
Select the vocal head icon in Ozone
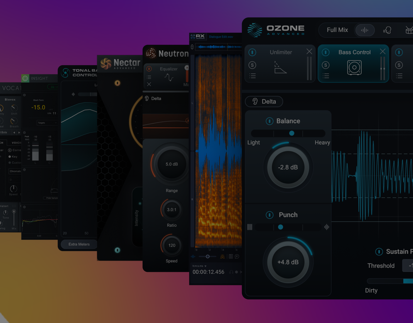tap(387, 30)
